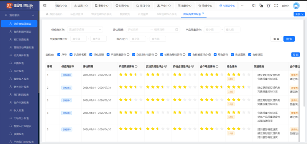This screenshot has height=144, width=307.
Task: Click calendar icon in 评估周期 date range
Action: pos(177,30)
